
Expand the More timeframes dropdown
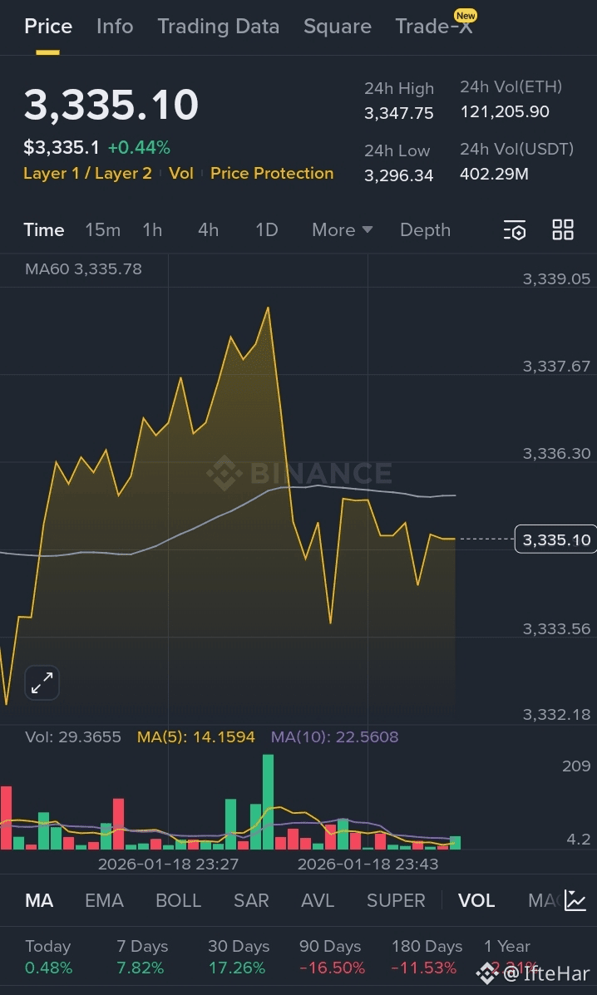point(342,229)
